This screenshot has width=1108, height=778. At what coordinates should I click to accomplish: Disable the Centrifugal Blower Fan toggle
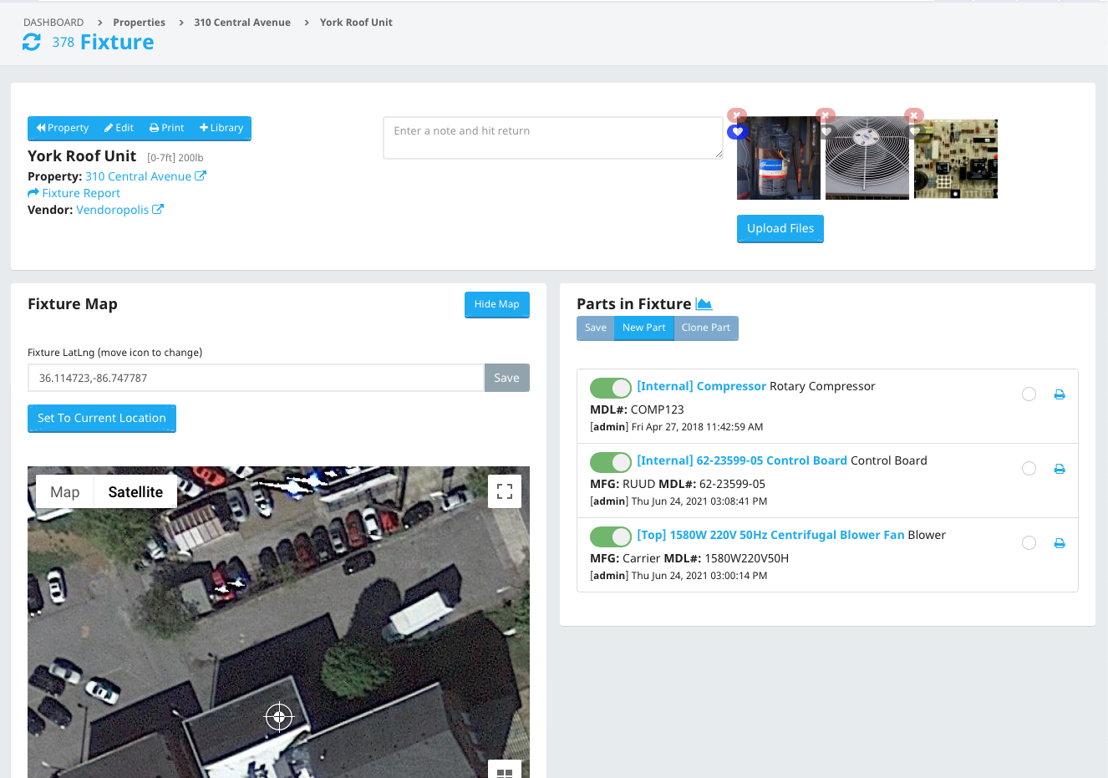point(611,536)
